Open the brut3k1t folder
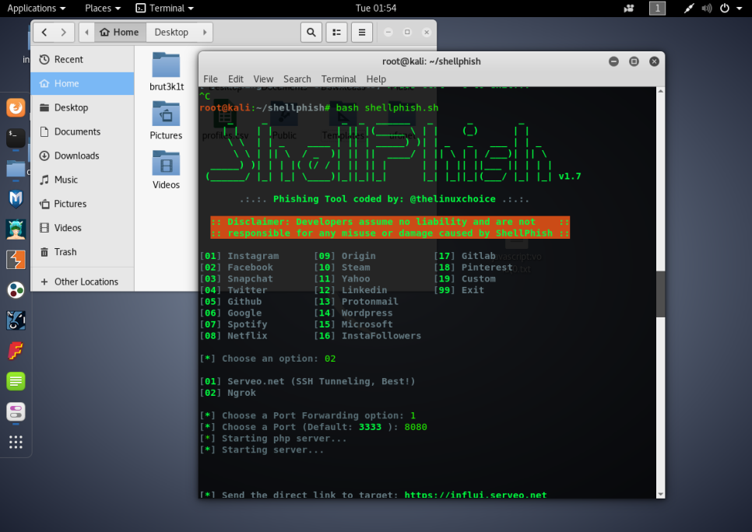This screenshot has width=752, height=532. tap(167, 72)
